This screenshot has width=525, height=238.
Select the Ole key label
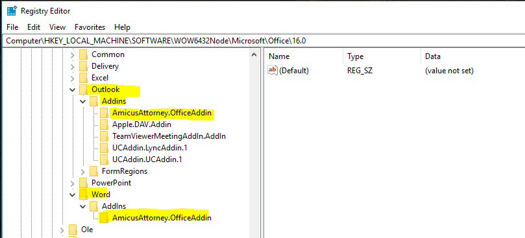click(x=87, y=230)
